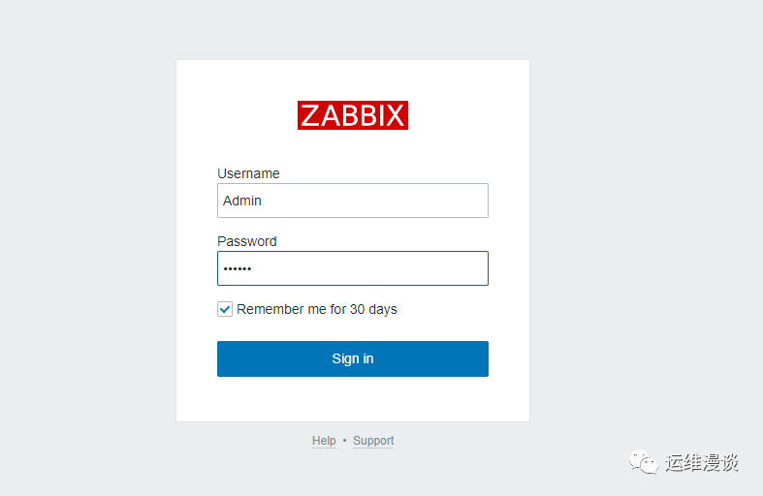The height and width of the screenshot is (496, 763).
Task: Focus the Username input field
Action: click(352, 201)
